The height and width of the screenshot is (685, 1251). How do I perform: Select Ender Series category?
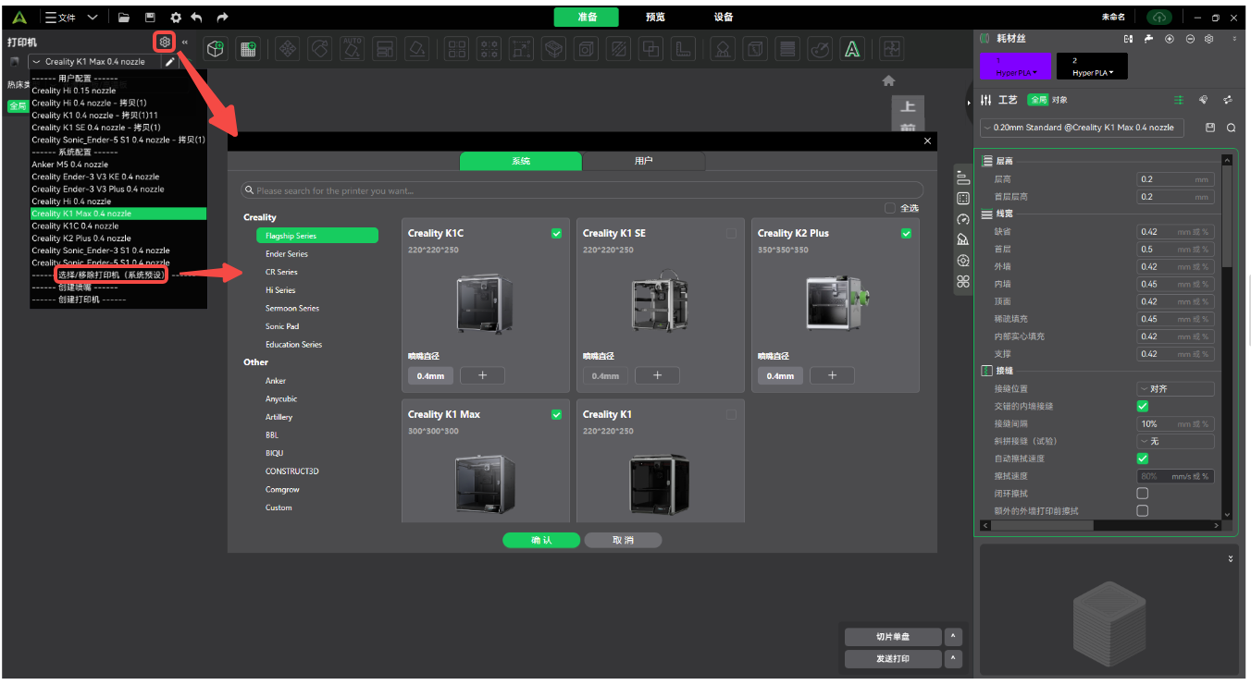coord(287,254)
